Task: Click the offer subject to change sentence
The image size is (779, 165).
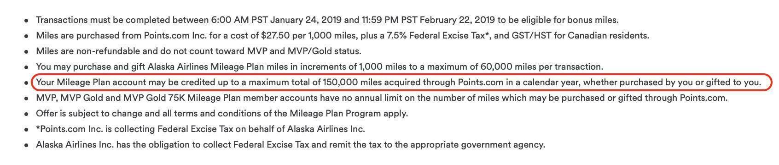Action: pyautogui.click(x=222, y=114)
